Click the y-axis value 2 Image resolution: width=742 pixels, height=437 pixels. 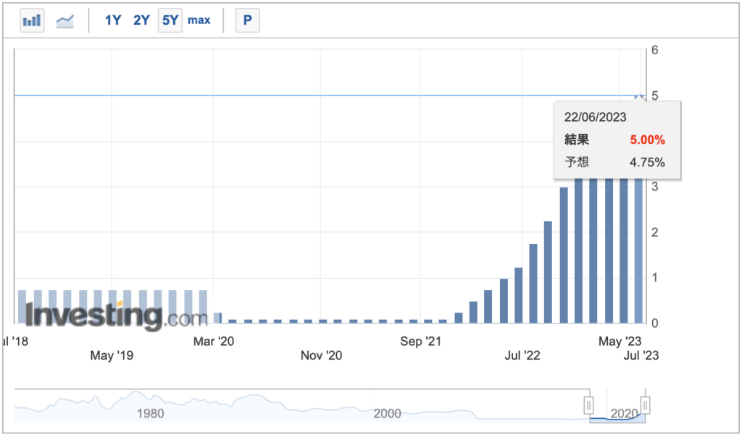(654, 232)
